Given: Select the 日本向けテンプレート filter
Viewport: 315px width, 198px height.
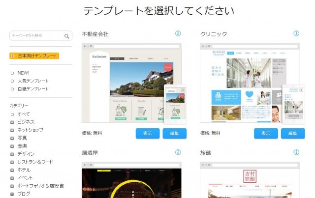Looking at the screenshot, I should tap(34, 56).
